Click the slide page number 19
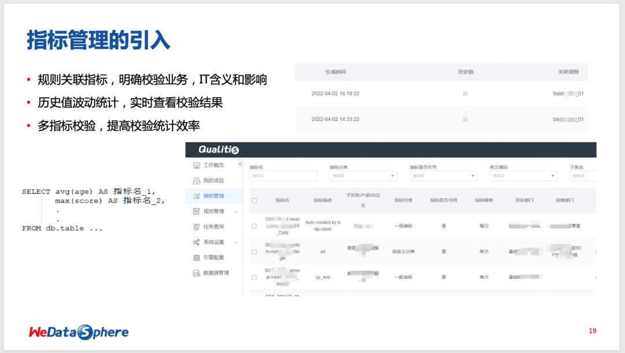 coord(593,331)
